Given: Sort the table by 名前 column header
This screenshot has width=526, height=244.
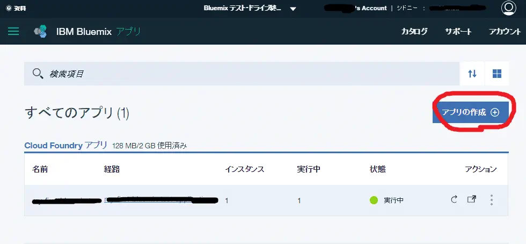Looking at the screenshot, I should tap(40, 169).
